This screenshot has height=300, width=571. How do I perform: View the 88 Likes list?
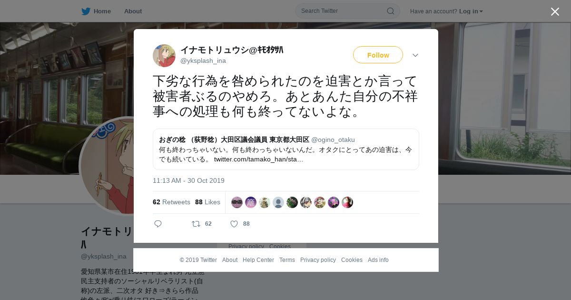[x=207, y=202]
